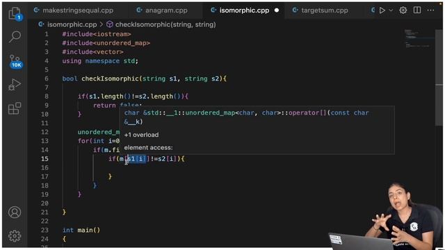Click '+1 overload' in the hover tooltip

point(141,135)
